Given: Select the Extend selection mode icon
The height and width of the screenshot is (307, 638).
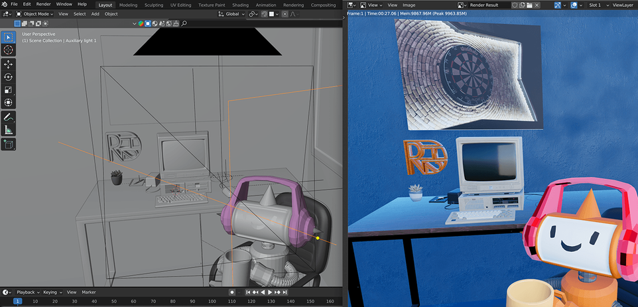Looking at the screenshot, I should [x=23, y=24].
